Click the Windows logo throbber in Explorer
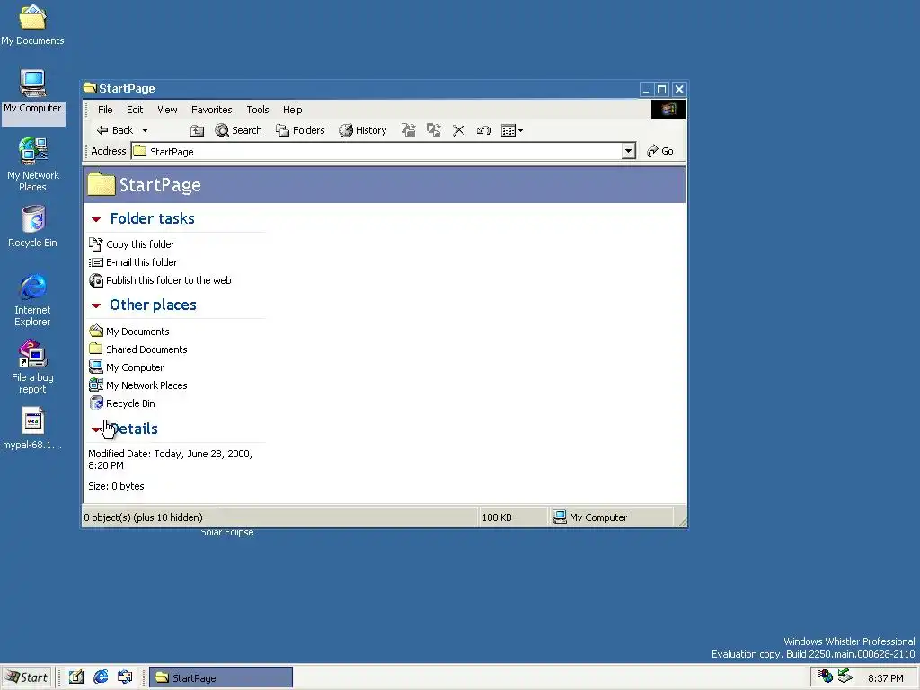This screenshot has height=690, width=920. (668, 110)
